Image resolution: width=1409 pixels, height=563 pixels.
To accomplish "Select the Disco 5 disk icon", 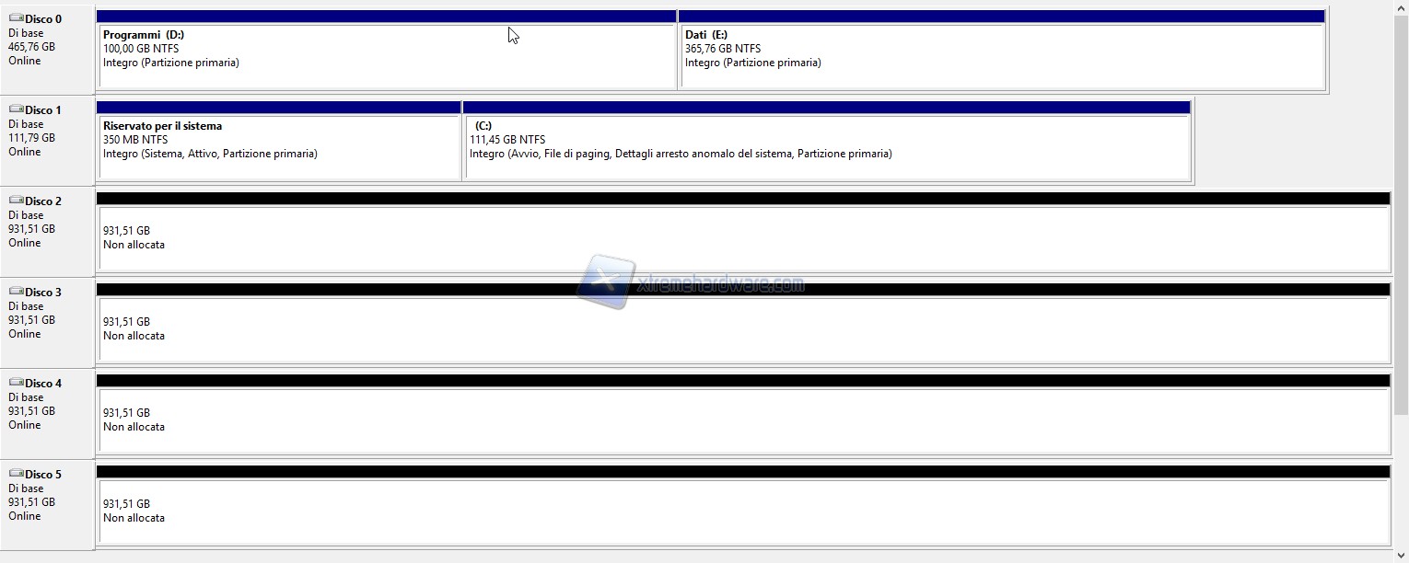I will tap(16, 474).
